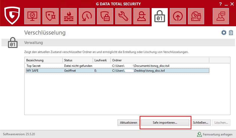Viewport: 236px width, 138px height.
Task: Click the Desktop\tsnxg_disc.ts4 path
Action: coord(138,70)
